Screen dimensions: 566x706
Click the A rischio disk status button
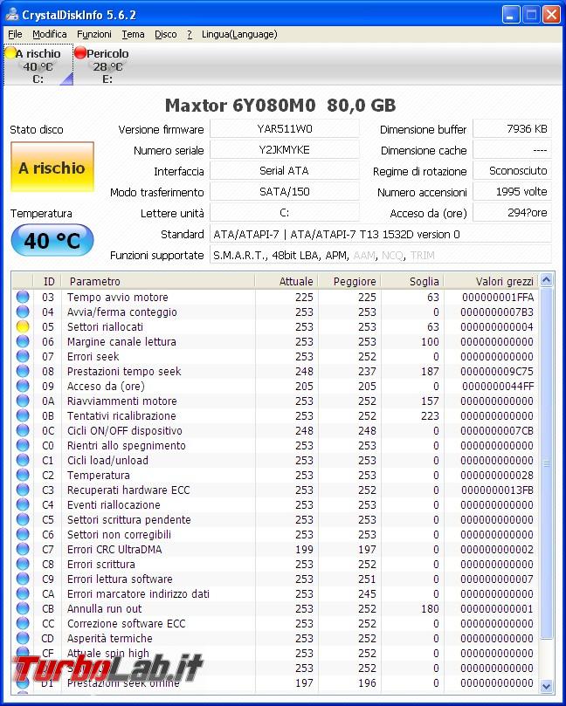[52, 167]
